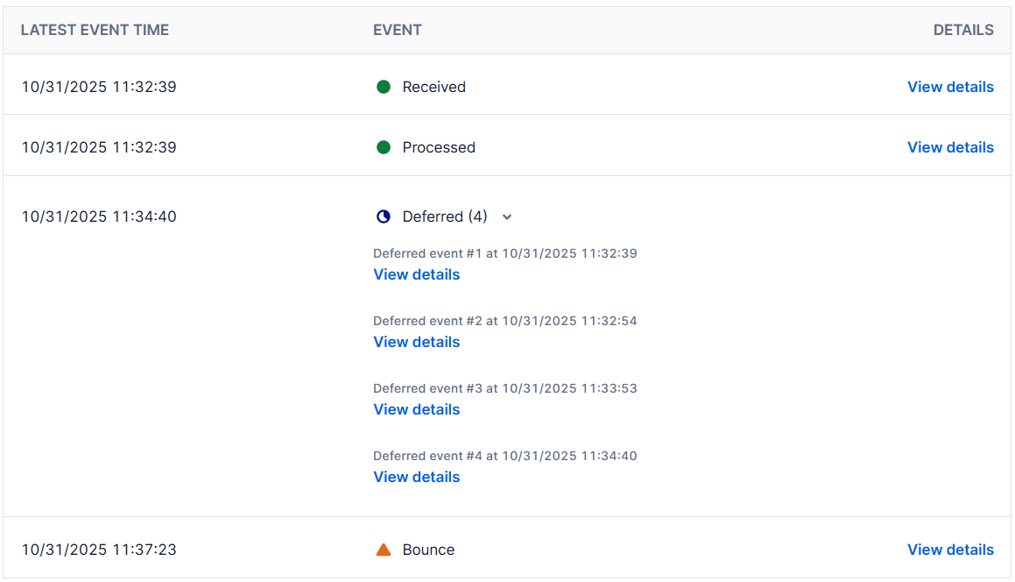View details for the Bounce event
Screen dimensions: 1015x582
point(950,550)
